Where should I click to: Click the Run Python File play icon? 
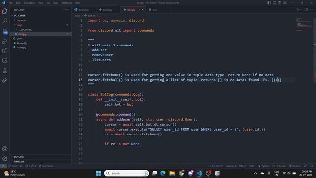pyautogui.click(x=297, y=10)
